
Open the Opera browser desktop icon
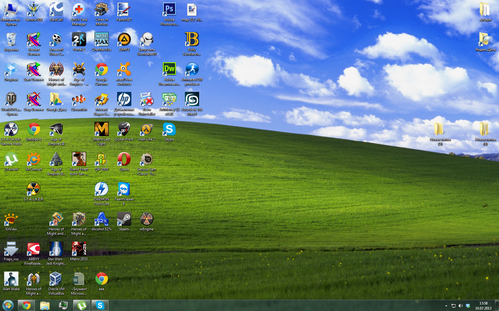(124, 162)
